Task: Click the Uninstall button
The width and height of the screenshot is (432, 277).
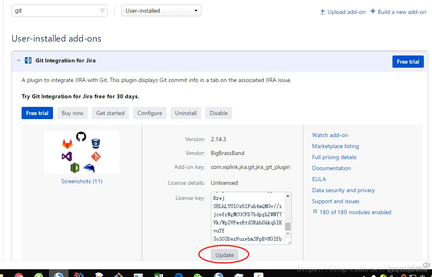Action: click(x=186, y=113)
